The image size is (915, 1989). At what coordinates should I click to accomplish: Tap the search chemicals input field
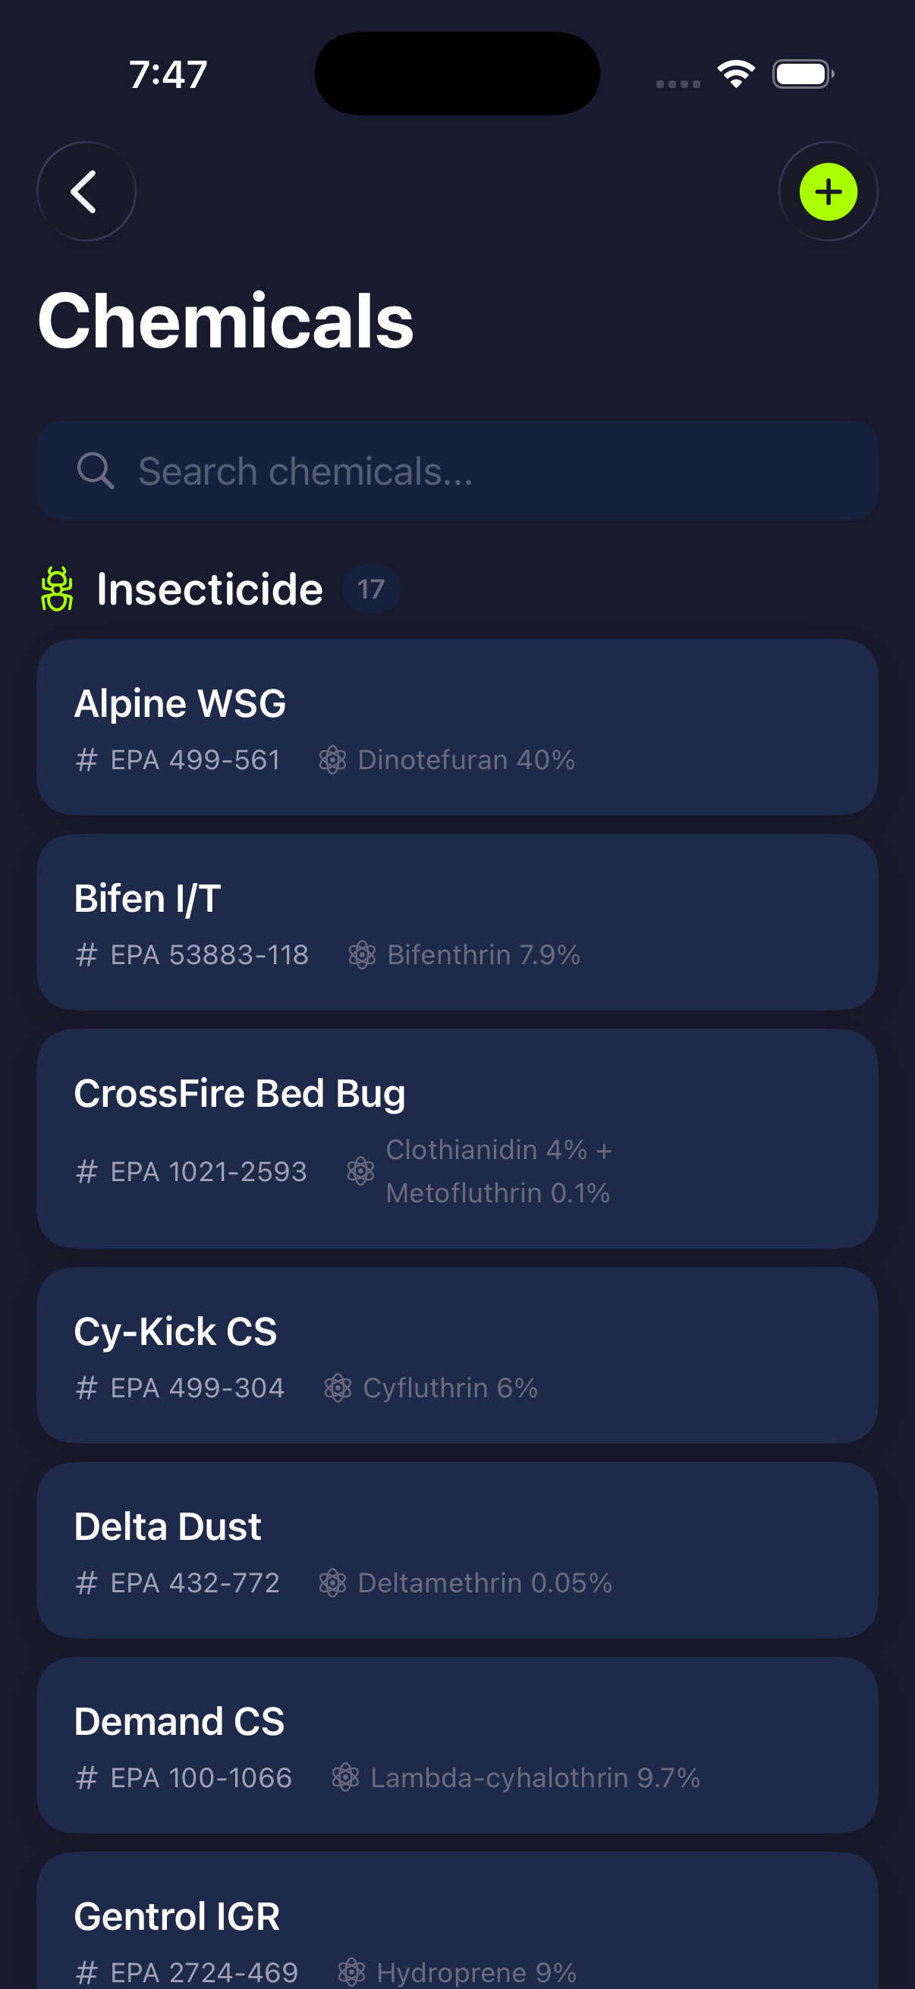coord(457,470)
